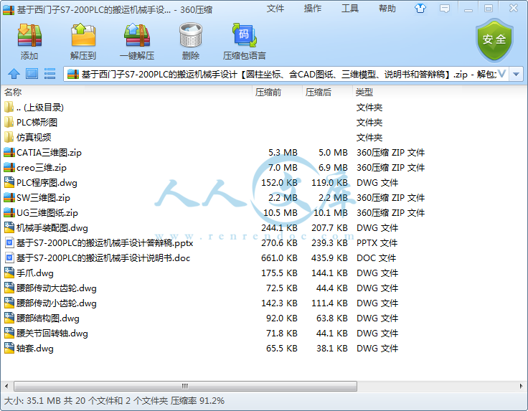Sort by 名称 column header

point(13,93)
